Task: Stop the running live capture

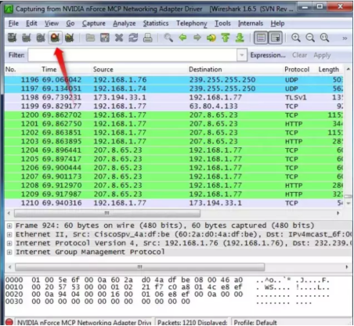Action: pyautogui.click(x=55, y=38)
